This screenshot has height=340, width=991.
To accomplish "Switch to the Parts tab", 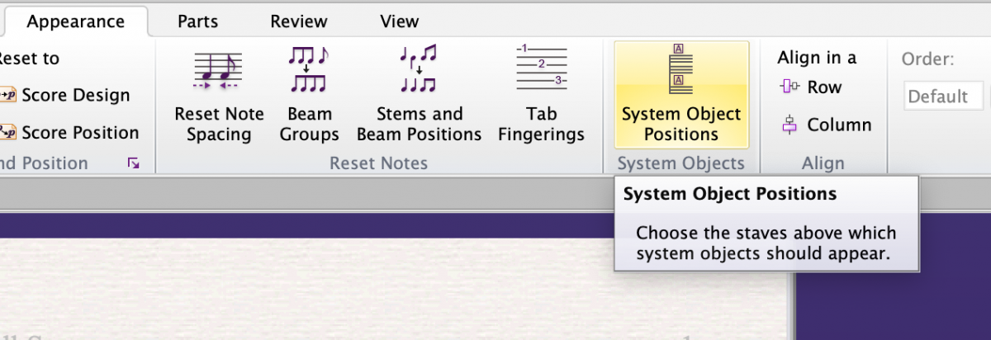I will click(197, 21).
